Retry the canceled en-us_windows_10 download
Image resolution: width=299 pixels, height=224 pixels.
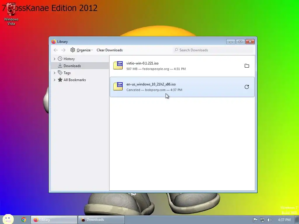247,87
